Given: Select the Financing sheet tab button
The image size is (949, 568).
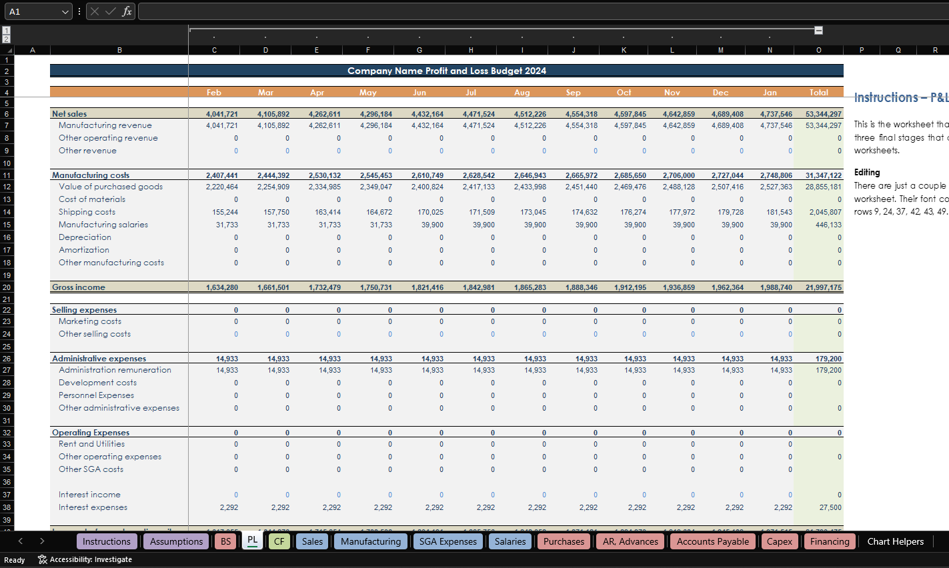Looking at the screenshot, I should click(x=829, y=541).
